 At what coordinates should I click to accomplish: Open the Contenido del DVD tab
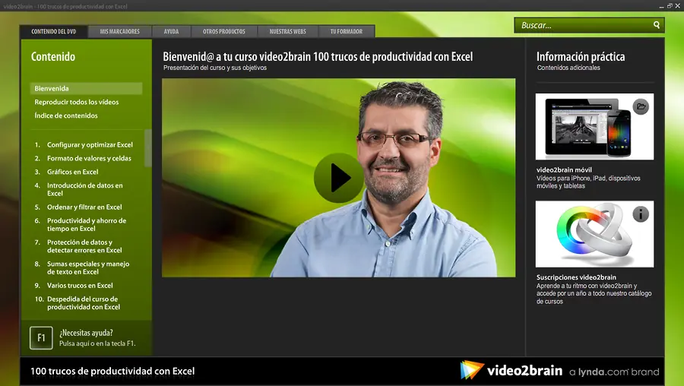pyautogui.click(x=54, y=31)
